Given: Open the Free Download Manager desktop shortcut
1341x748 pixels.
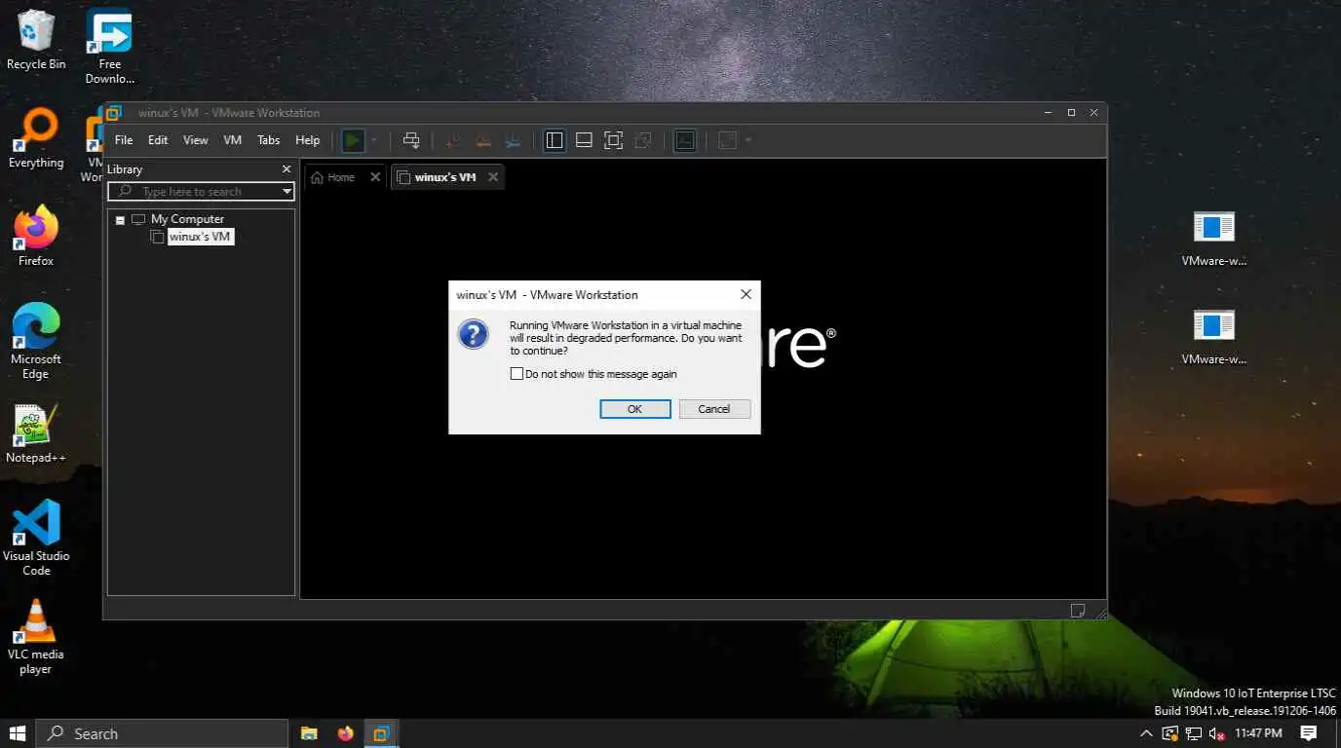Looking at the screenshot, I should 110,46.
